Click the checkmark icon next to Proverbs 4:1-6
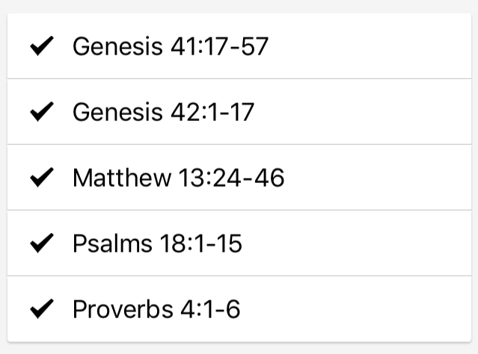 pyautogui.click(x=42, y=309)
